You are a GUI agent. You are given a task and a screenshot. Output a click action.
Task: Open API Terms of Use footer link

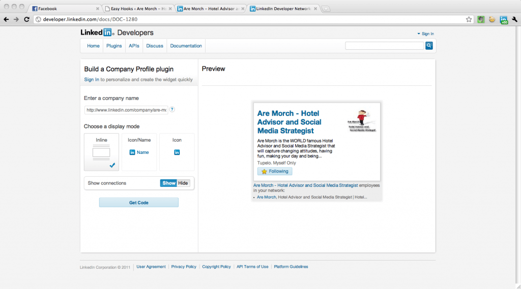(252, 267)
